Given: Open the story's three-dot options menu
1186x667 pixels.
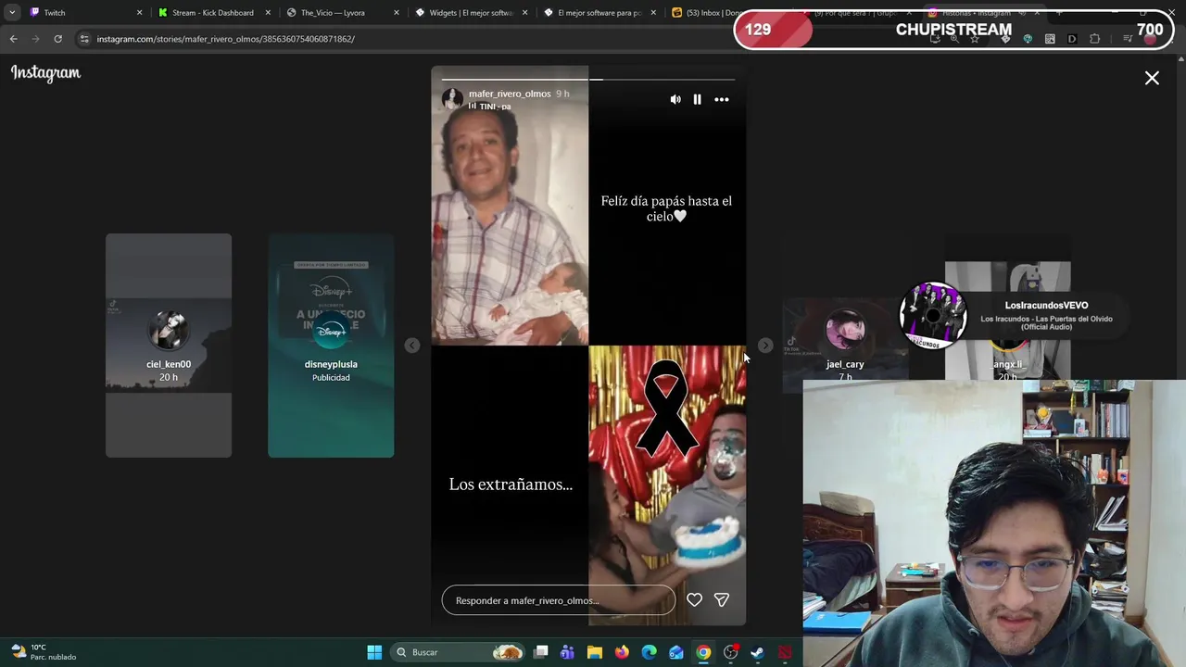Looking at the screenshot, I should (x=722, y=99).
